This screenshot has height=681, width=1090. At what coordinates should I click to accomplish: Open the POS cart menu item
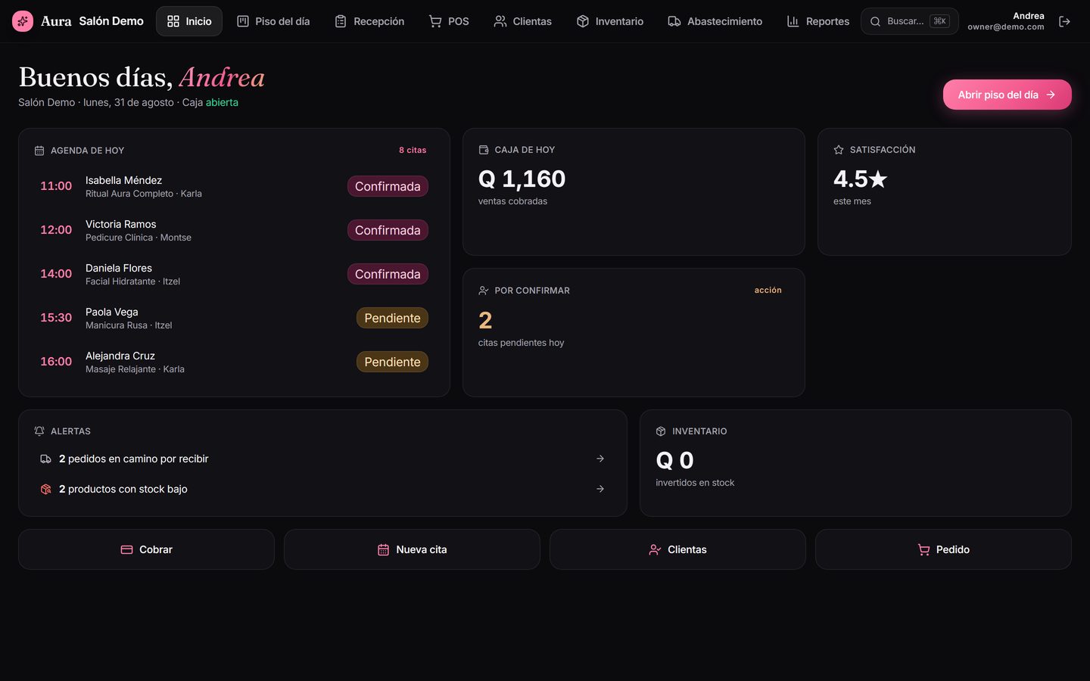click(449, 21)
